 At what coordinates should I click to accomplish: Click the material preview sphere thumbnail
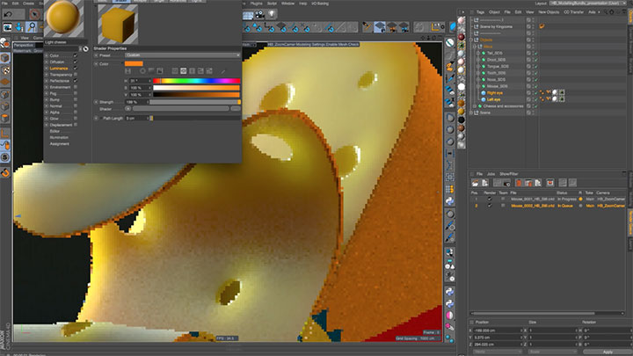(x=63, y=18)
